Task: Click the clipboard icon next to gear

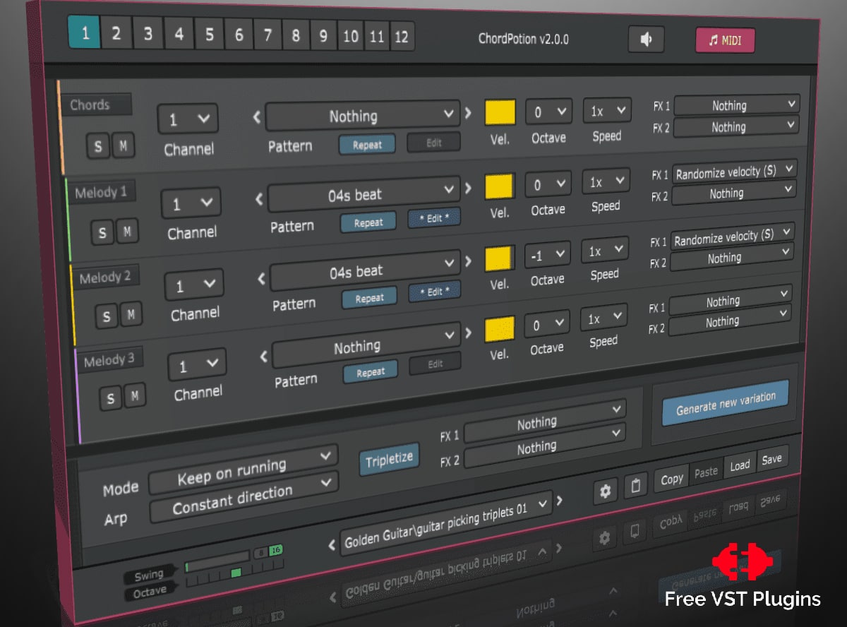Action: pos(635,486)
